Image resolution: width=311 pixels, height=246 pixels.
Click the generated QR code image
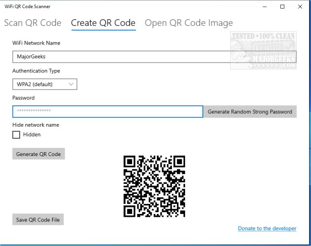click(x=155, y=186)
